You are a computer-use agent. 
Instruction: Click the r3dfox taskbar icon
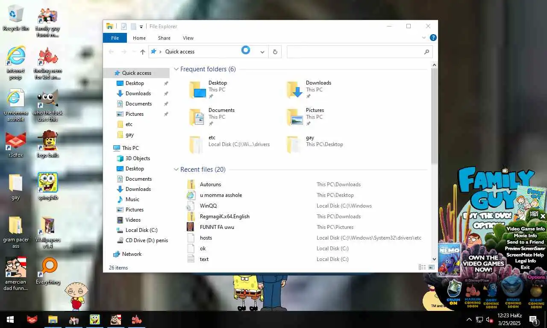pyautogui.click(x=32, y=319)
